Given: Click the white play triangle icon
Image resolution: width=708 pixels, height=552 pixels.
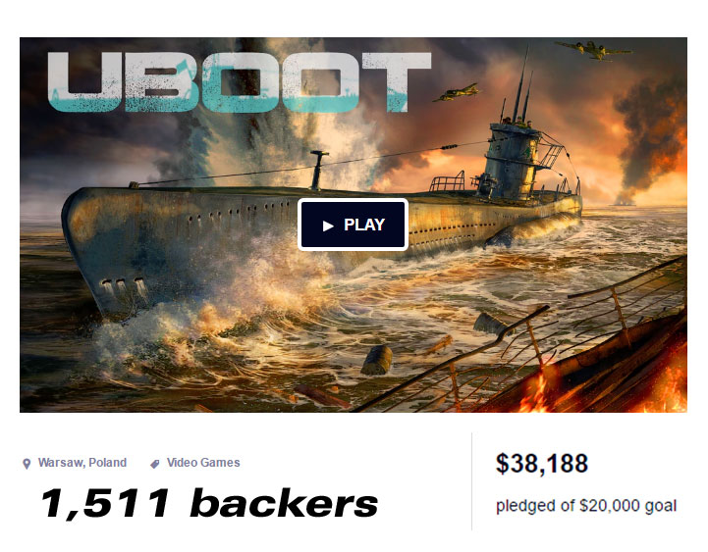Looking at the screenshot, I should (328, 226).
